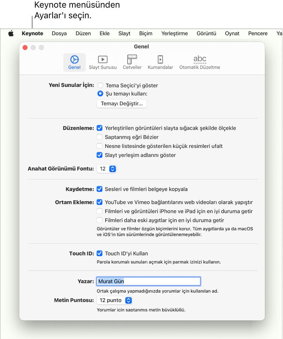
Task: Toggle Touch ID'yi Kullan checkbox
Action: click(100, 253)
